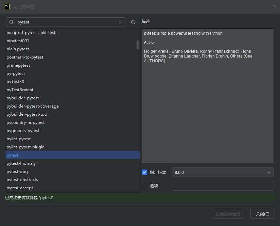Select pygments-pytest package
Screen dimensions: 280x226
coord(72,131)
